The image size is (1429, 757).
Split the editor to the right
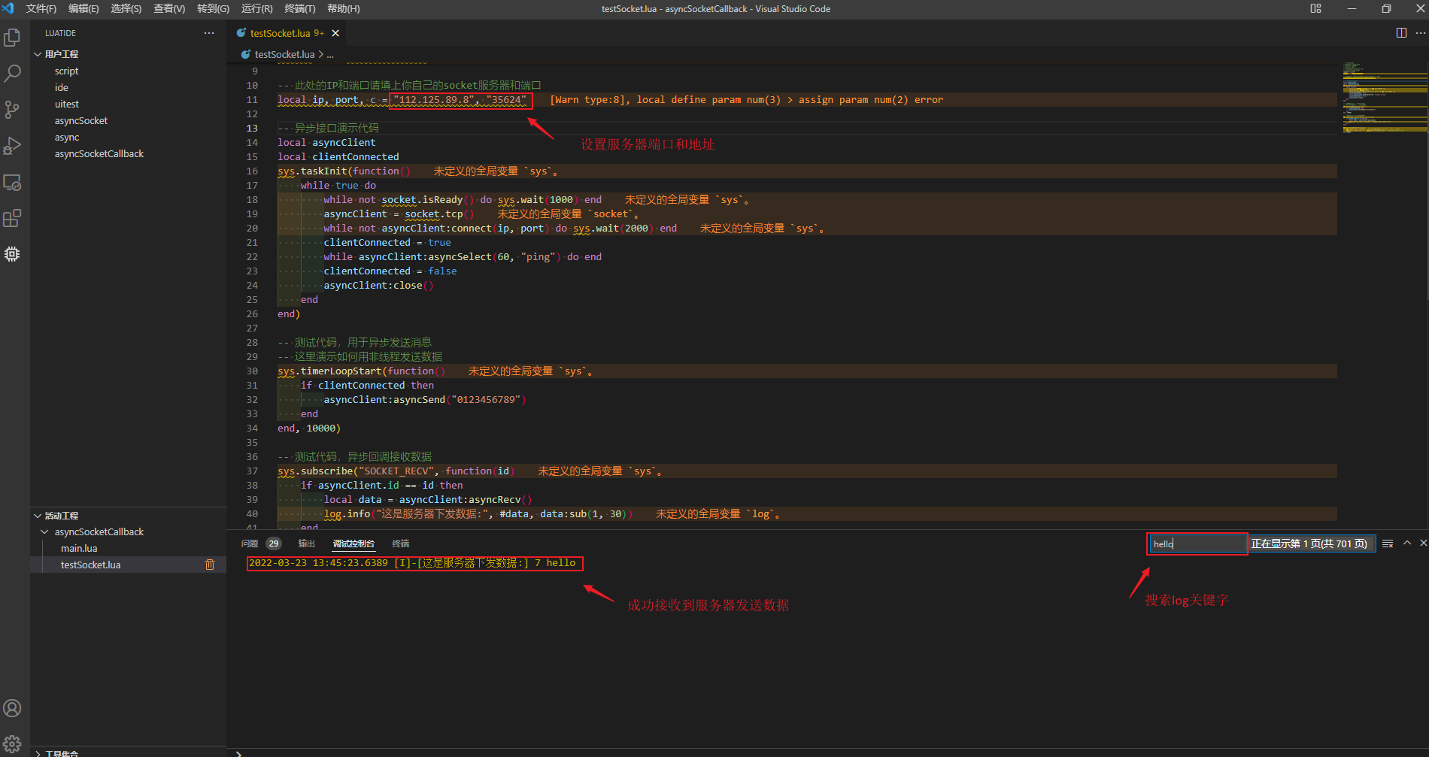(x=1401, y=33)
